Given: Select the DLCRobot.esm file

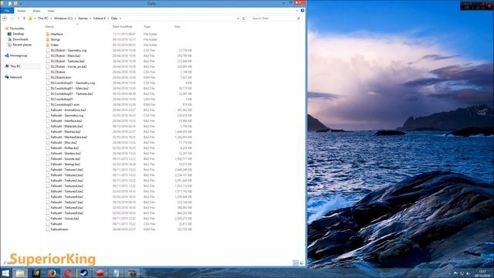Looking at the screenshot, I should [x=61, y=77].
